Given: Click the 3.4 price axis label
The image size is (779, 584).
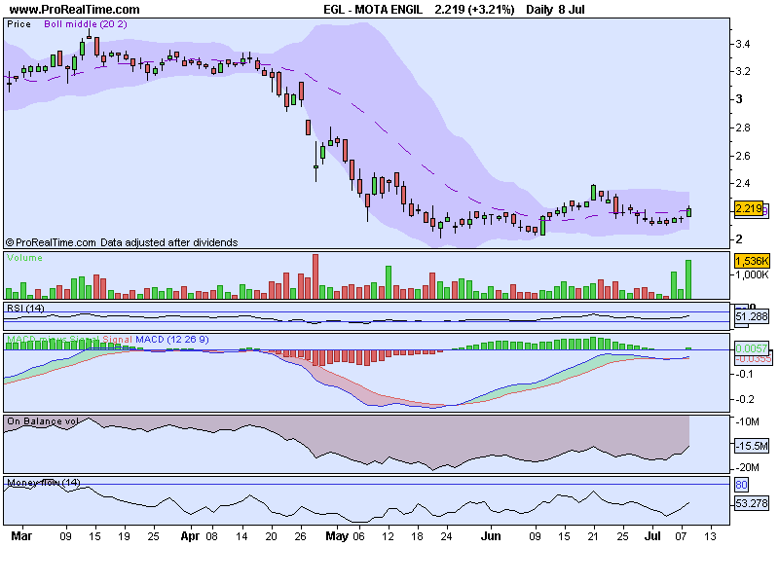Looking at the screenshot, I should click(x=743, y=44).
